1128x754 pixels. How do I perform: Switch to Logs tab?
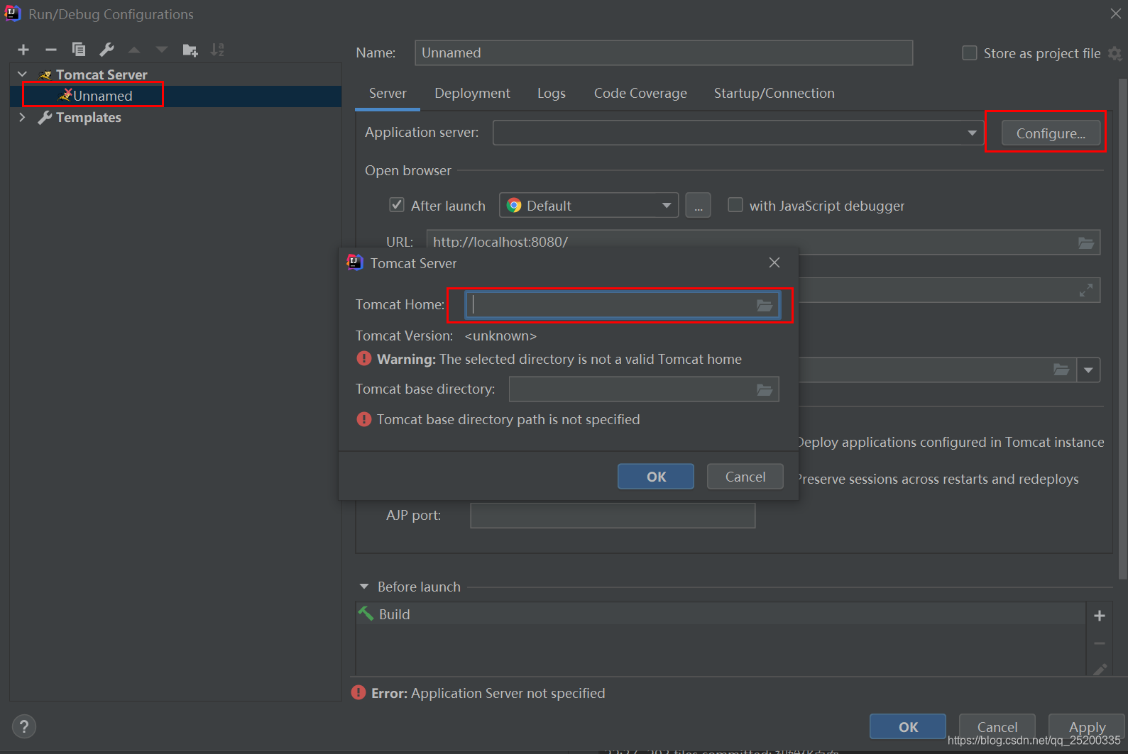tap(552, 93)
